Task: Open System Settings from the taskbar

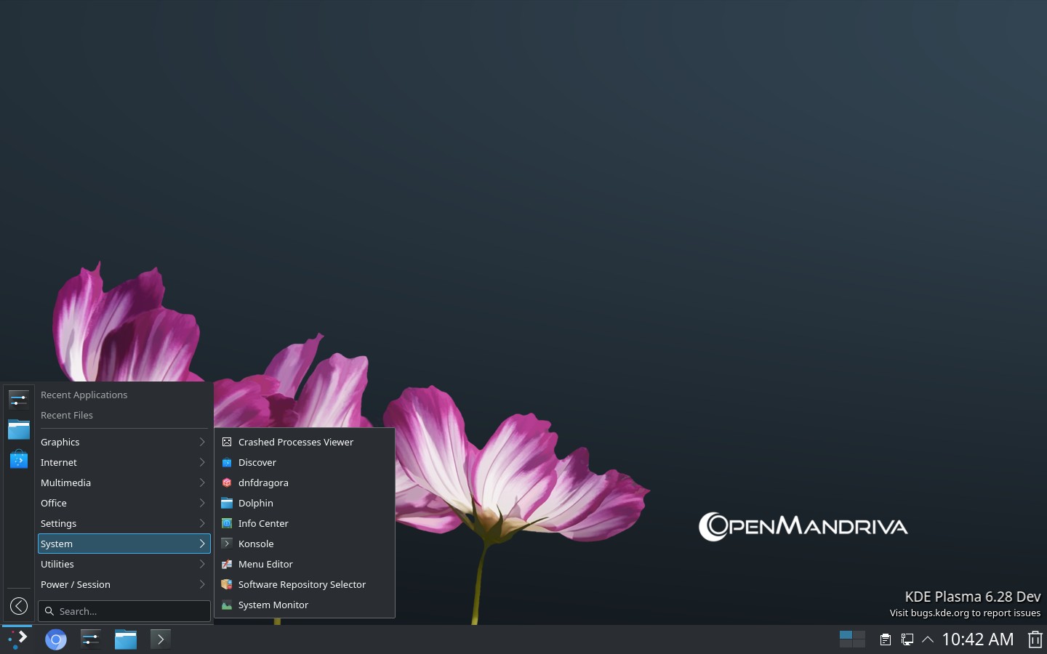Action: coord(91,639)
